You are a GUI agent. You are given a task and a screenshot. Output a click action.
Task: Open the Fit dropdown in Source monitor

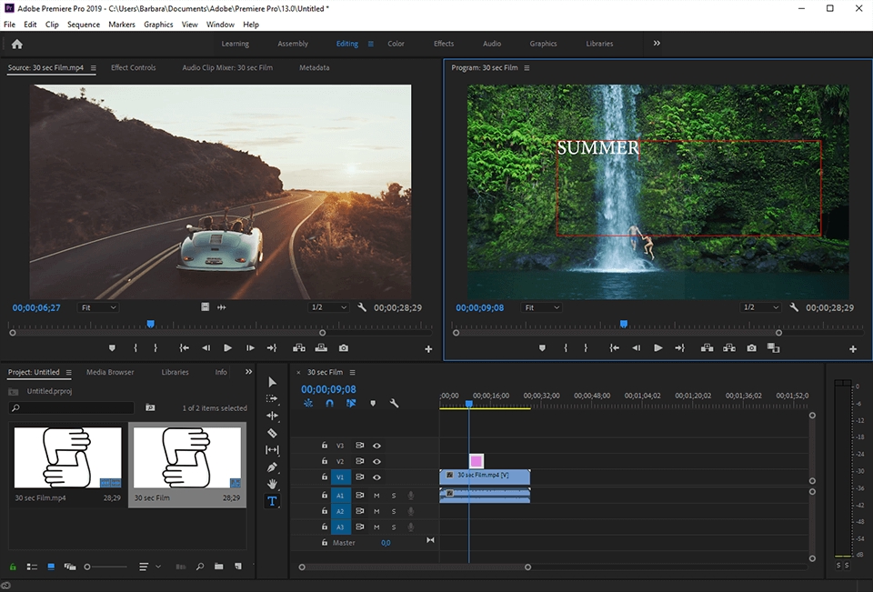point(98,307)
